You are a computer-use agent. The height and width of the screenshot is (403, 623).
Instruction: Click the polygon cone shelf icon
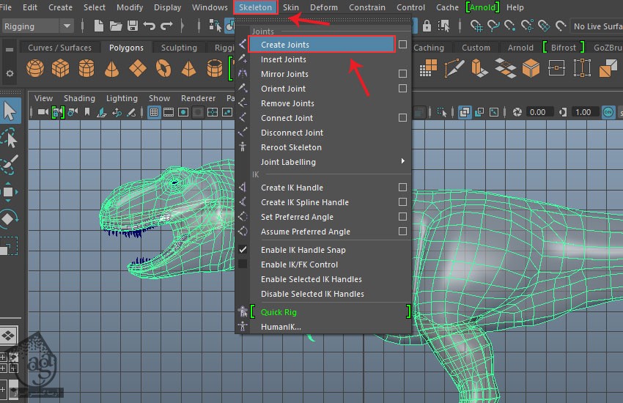(111, 69)
